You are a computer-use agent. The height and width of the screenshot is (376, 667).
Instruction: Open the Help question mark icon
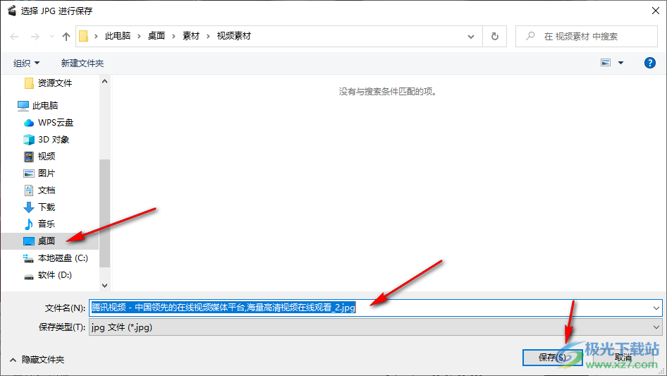click(x=650, y=63)
